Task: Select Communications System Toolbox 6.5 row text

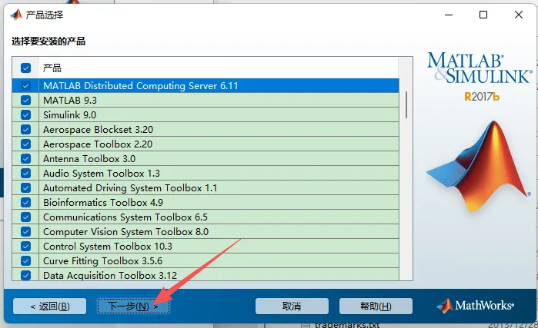Action: (x=125, y=217)
